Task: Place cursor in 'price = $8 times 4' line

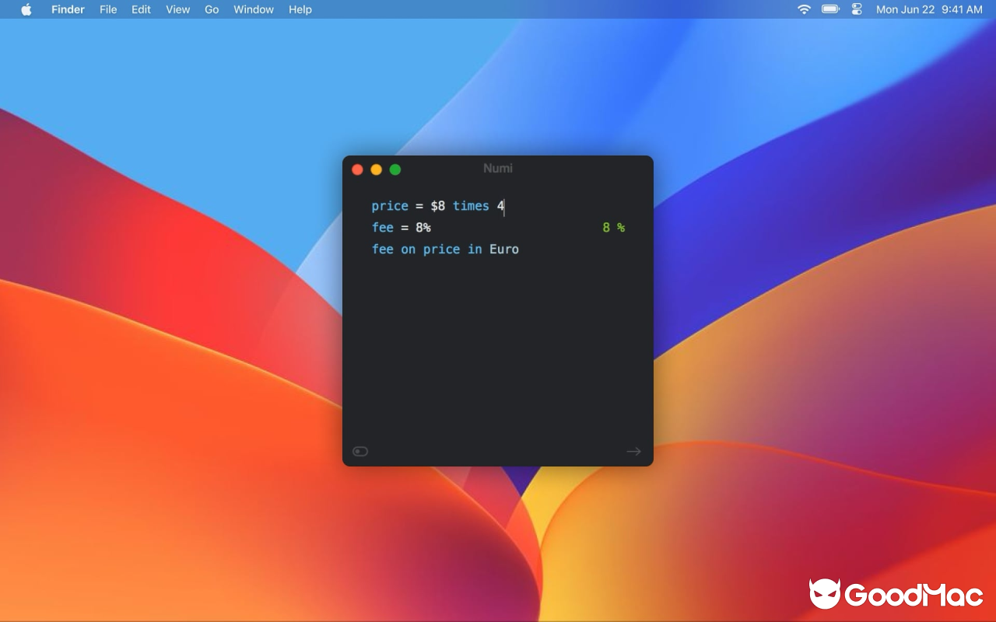Action: (x=438, y=206)
